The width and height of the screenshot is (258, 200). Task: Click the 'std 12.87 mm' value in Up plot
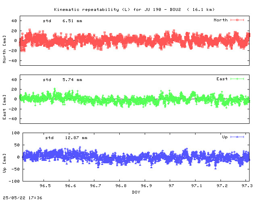click(66, 138)
